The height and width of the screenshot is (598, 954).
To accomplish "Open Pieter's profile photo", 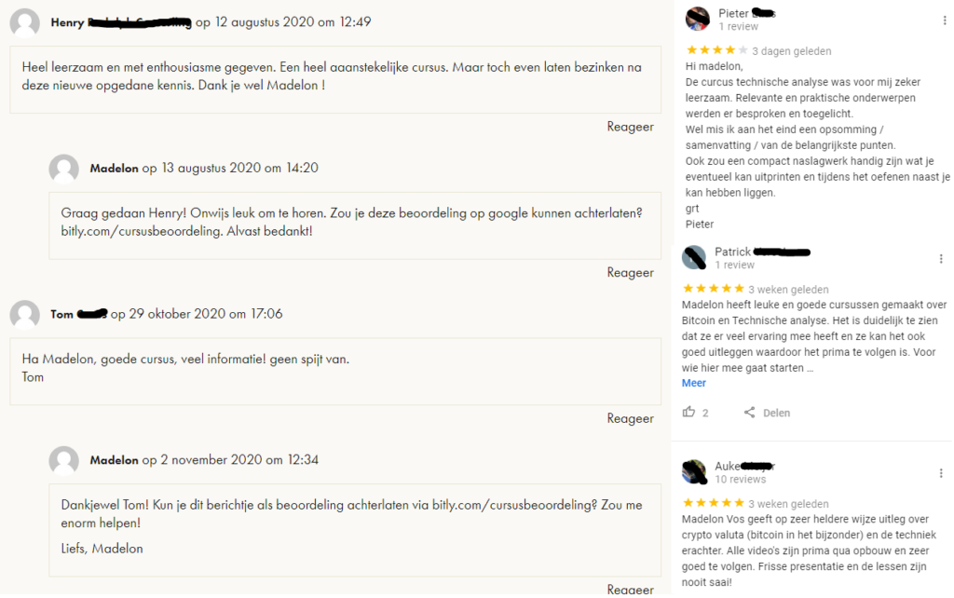I will [698, 20].
